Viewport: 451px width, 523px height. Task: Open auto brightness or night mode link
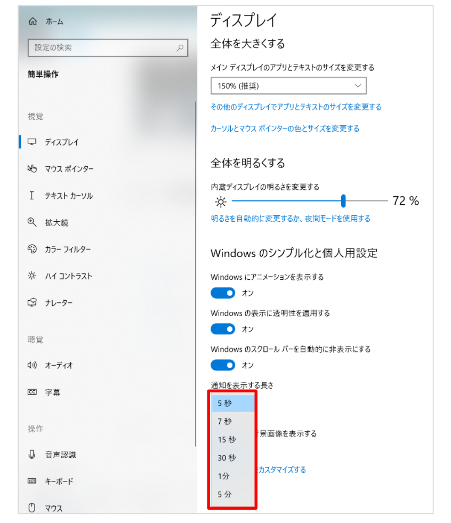point(291,219)
